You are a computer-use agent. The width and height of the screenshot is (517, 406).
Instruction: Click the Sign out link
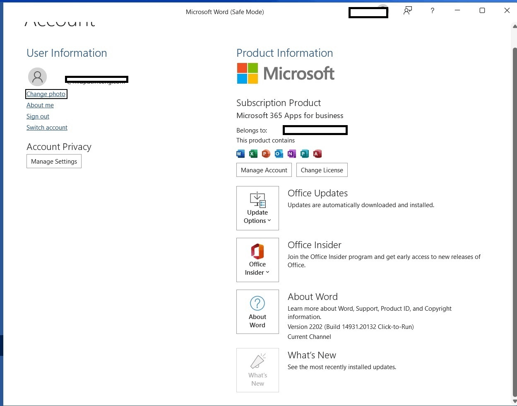[38, 116]
